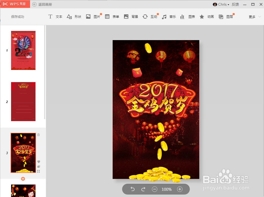The height and width of the screenshot is (197, 264).
Task: Undo the last action
Action: tap(133, 189)
